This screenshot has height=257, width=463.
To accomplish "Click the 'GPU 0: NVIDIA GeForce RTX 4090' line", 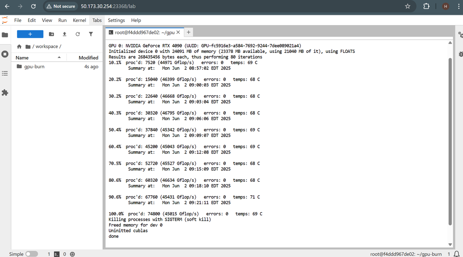I will [x=205, y=46].
